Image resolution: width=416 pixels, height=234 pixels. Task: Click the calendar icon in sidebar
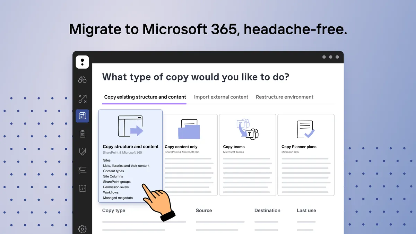pos(82,188)
